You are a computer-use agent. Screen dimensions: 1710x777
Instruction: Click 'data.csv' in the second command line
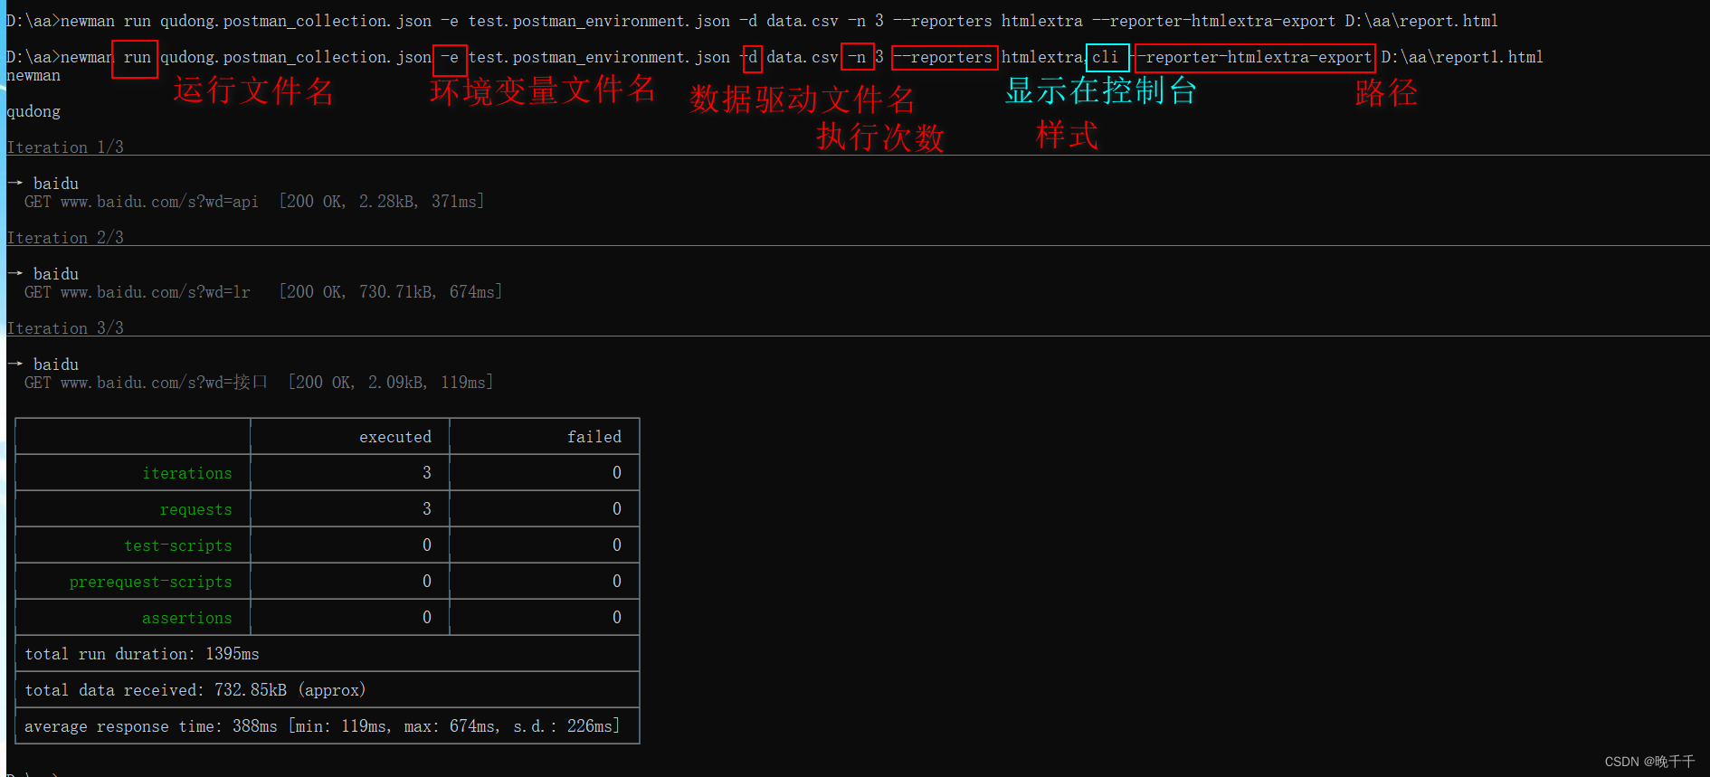[x=803, y=57]
